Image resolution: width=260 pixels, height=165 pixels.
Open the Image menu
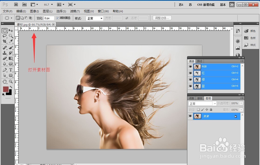(34, 11)
